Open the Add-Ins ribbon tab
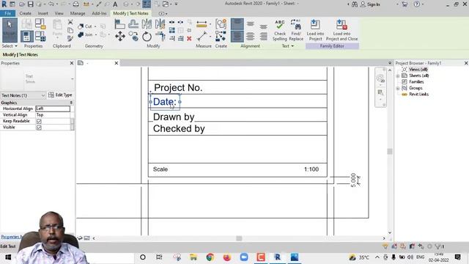This screenshot has width=469, height=264. click(99, 13)
